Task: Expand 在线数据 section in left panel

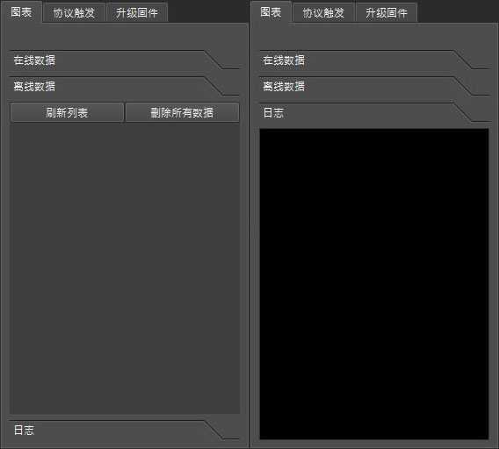Action: pos(125,60)
